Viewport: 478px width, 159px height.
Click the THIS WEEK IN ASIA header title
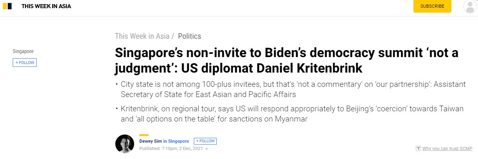(x=46, y=6)
